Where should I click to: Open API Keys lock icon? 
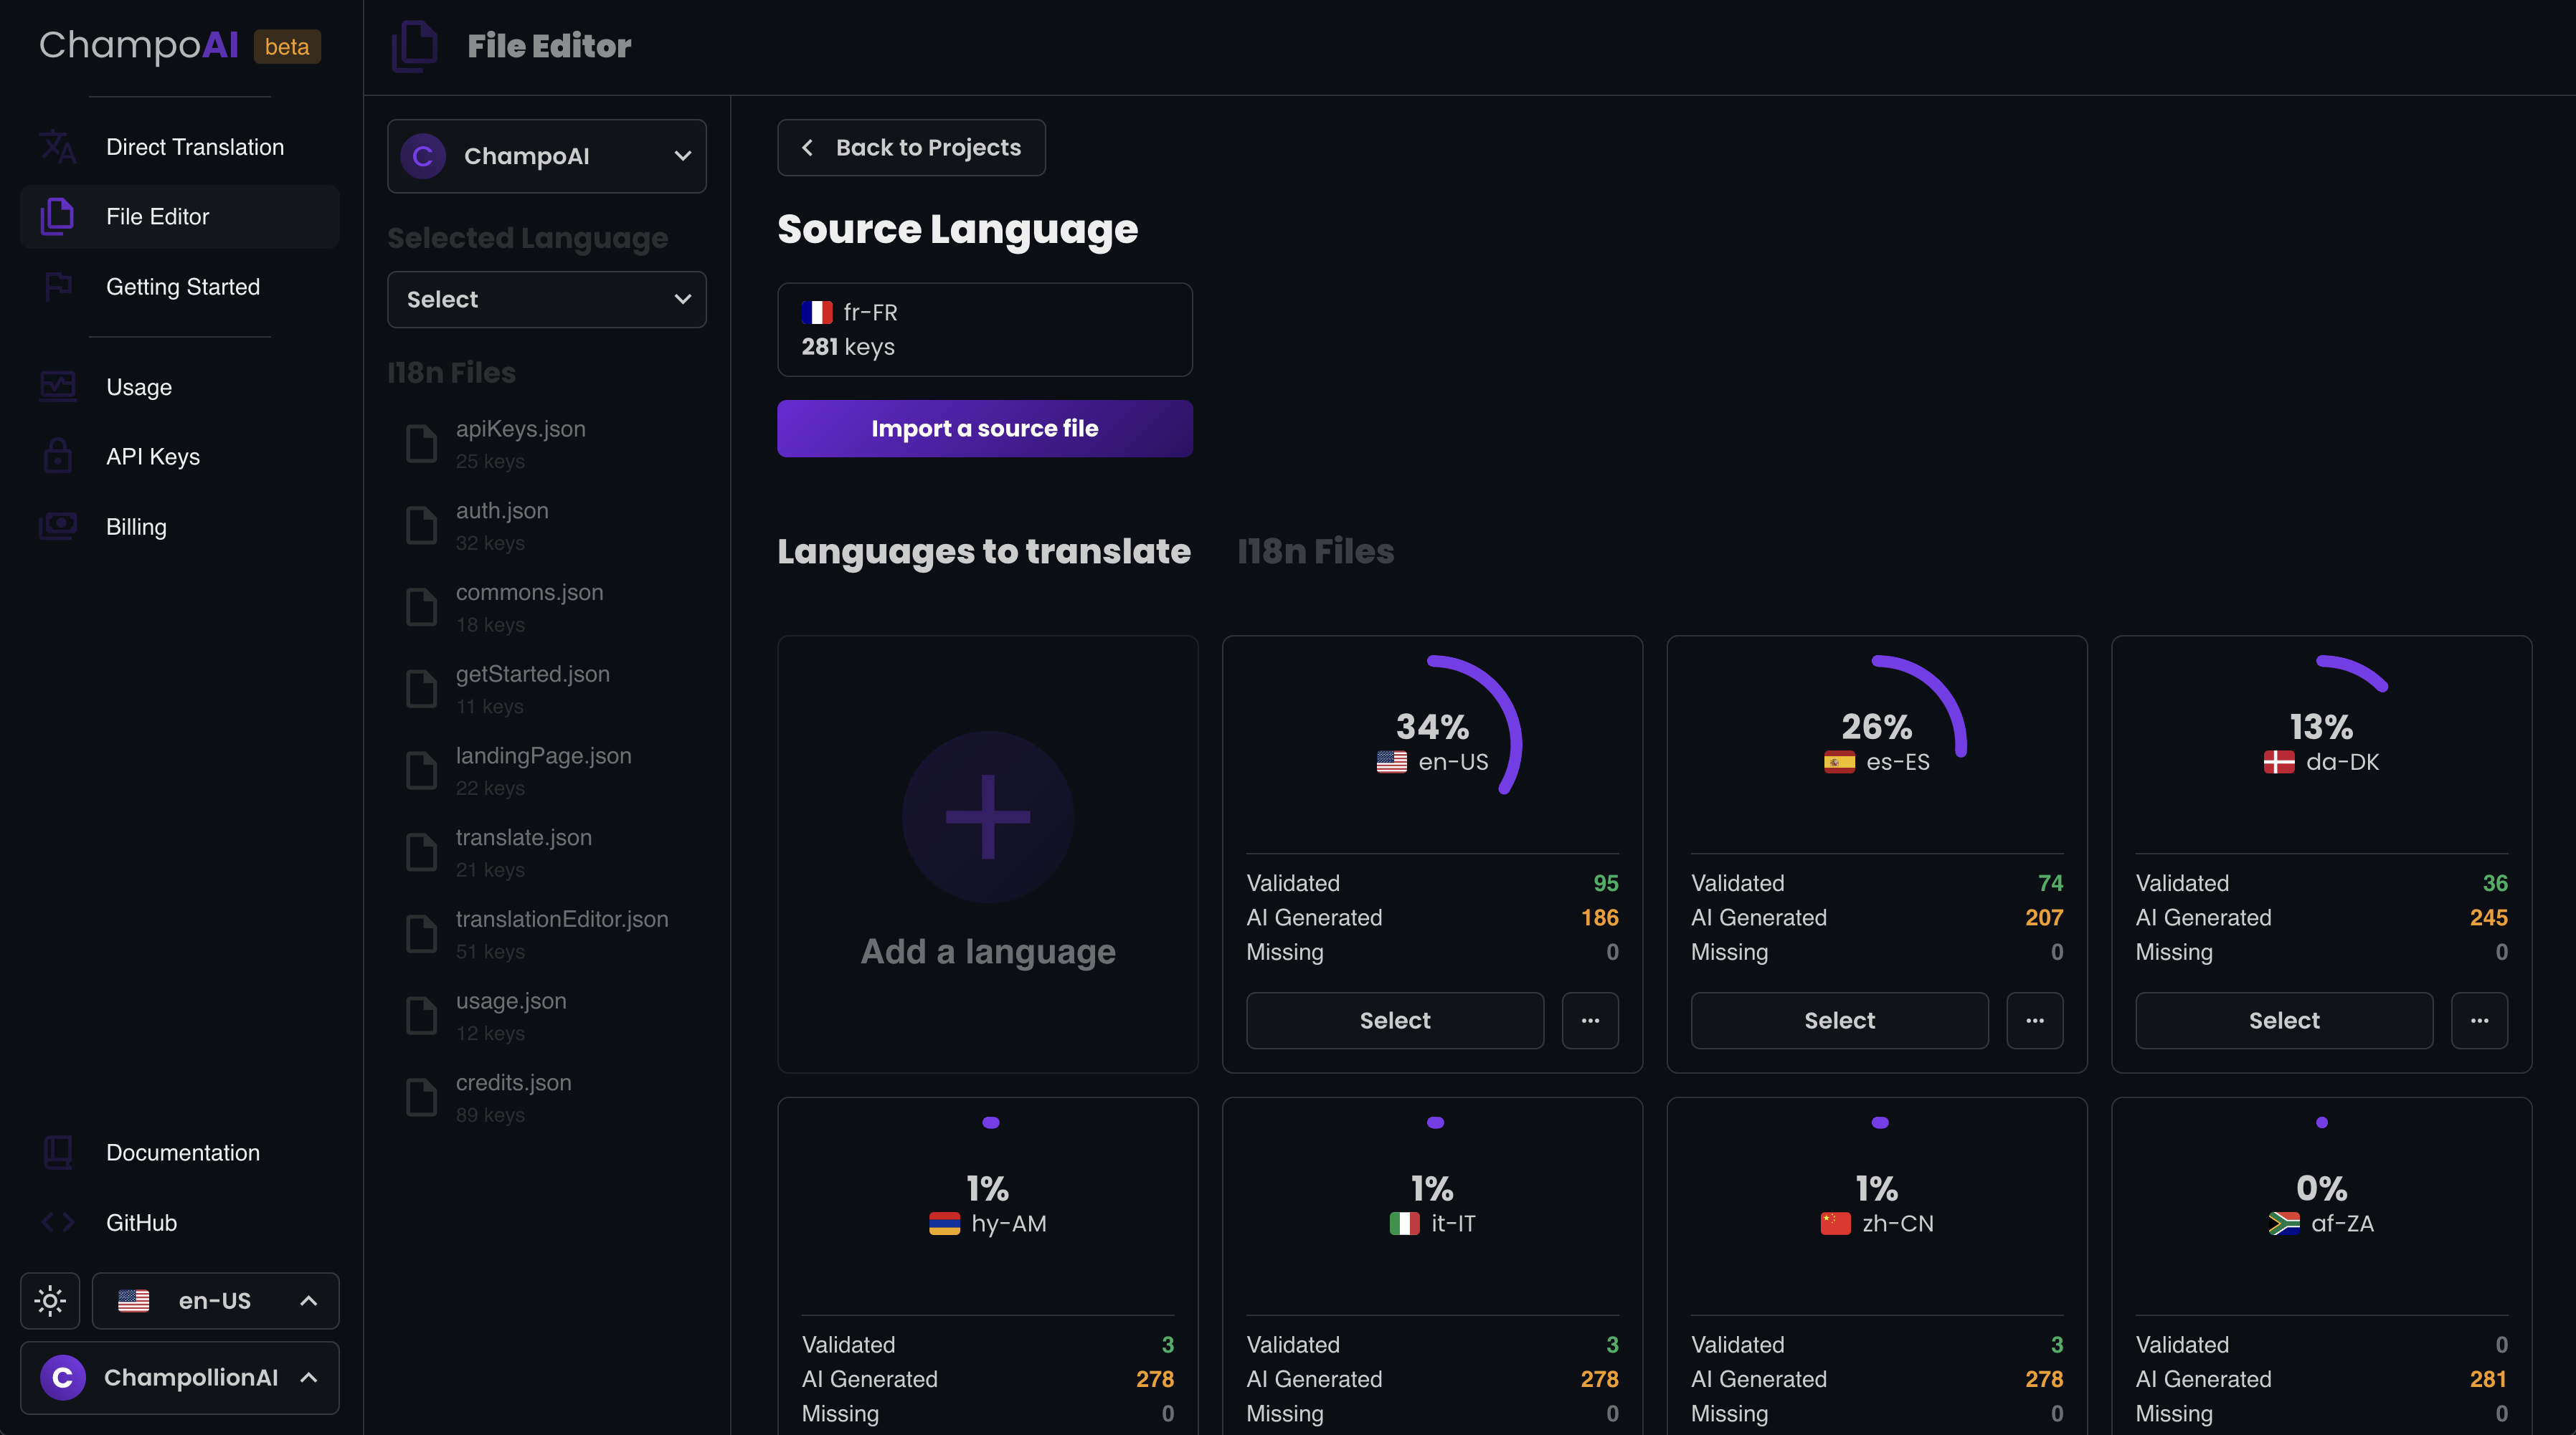(x=57, y=457)
